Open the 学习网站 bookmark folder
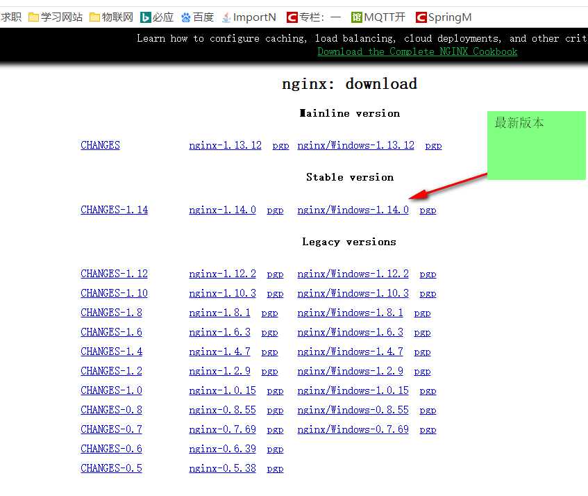The height and width of the screenshot is (496, 588). pyautogui.click(x=56, y=17)
